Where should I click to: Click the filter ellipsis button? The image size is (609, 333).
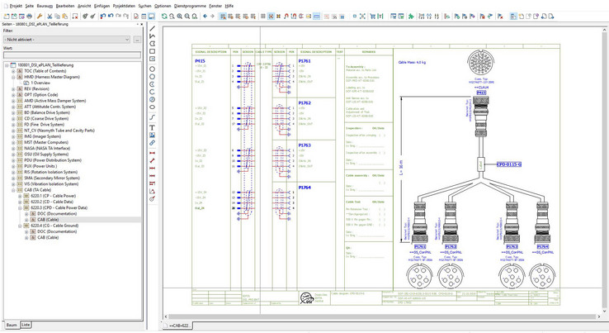137,39
